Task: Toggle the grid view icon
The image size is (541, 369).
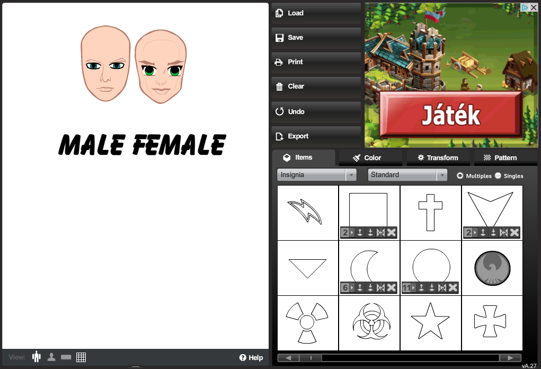Action: [x=81, y=357]
